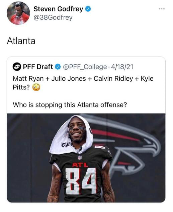
Task: Open the Steven Godfrey display name
Action: tap(58, 9)
